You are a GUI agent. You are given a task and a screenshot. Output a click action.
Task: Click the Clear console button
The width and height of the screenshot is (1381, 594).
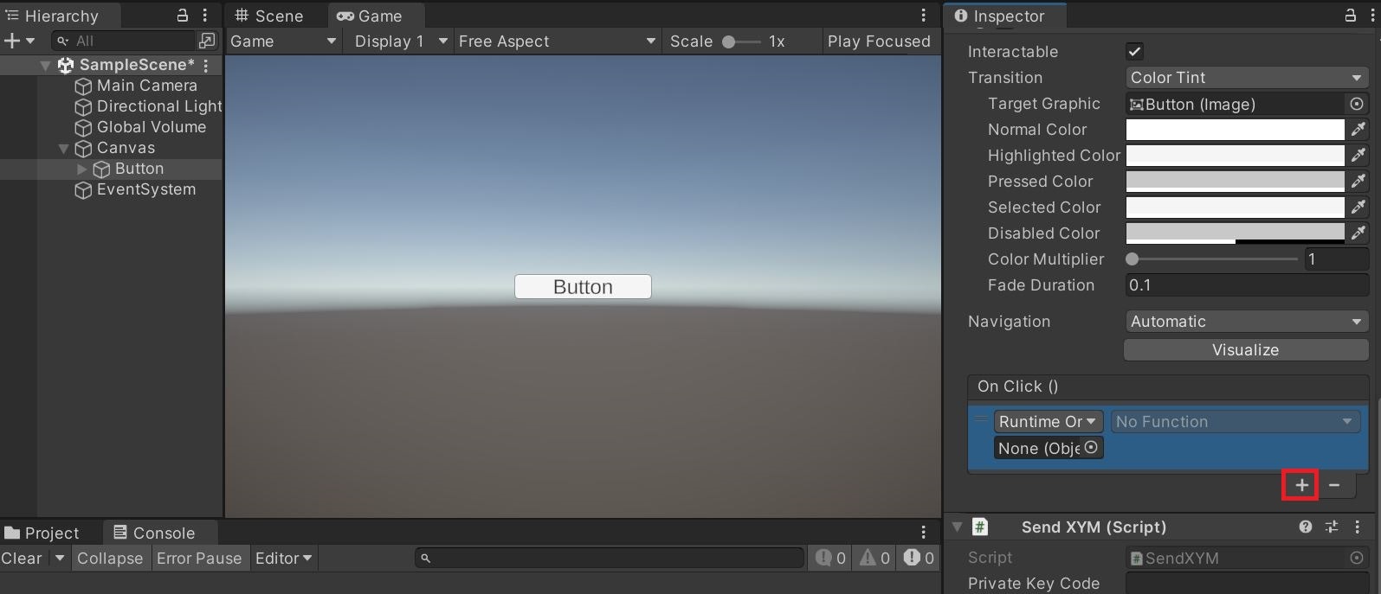pyautogui.click(x=23, y=559)
